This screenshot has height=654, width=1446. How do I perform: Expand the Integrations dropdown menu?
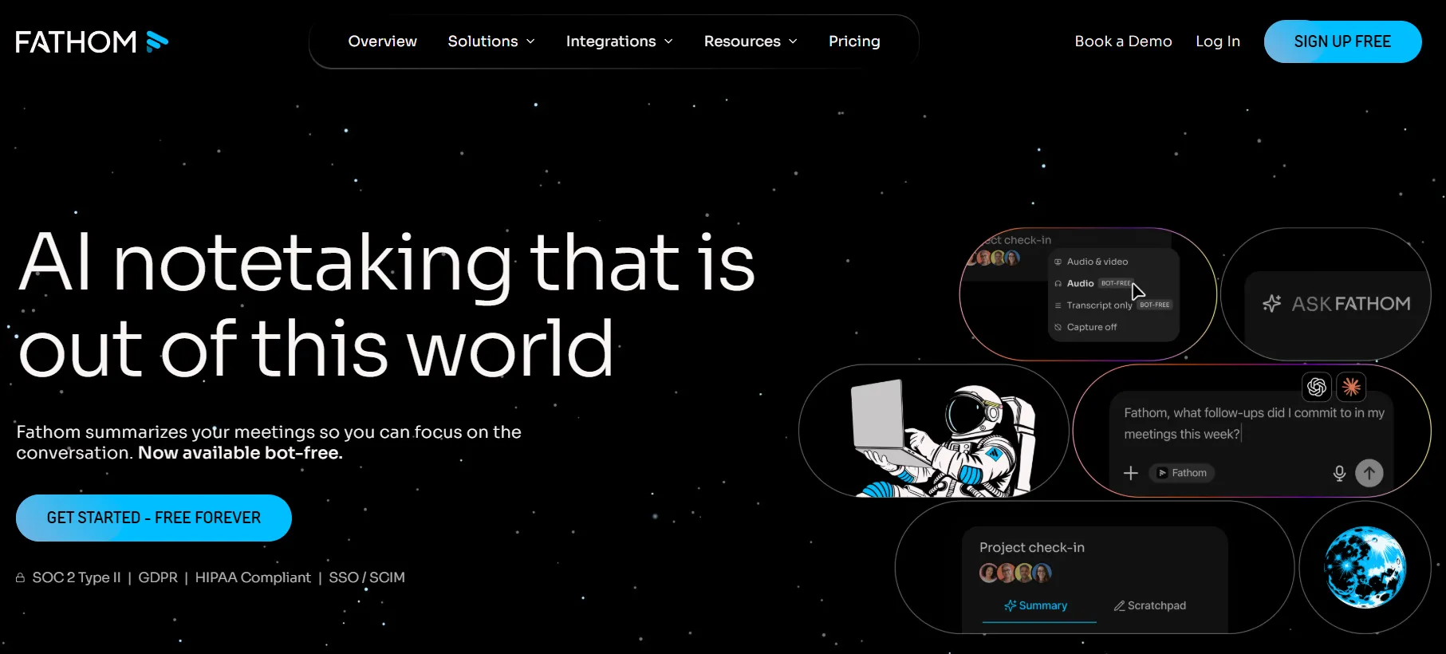click(620, 41)
